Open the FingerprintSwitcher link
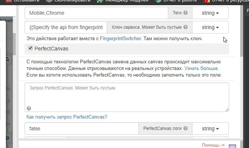Image resolution: width=249 pixels, height=148 pixels. [x=120, y=39]
